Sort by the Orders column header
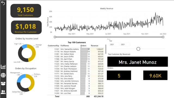The height and width of the screenshot is (98, 174). tap(83, 46)
